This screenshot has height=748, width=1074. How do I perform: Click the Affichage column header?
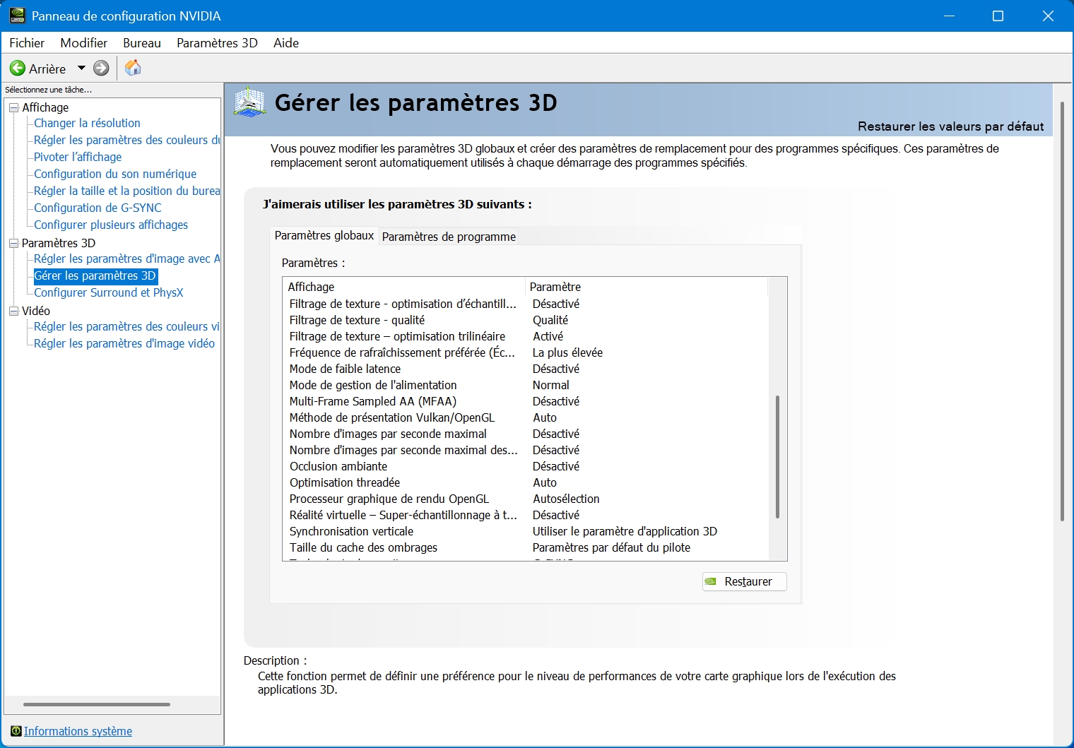tap(404, 287)
